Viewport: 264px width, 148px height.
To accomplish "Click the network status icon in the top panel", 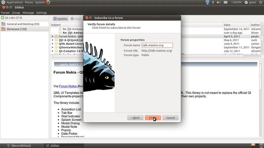I will 207,2.
